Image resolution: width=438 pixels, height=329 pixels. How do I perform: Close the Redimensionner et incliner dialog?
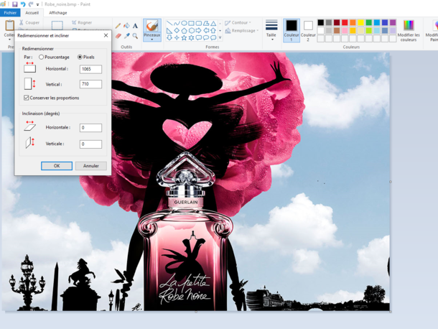106,35
